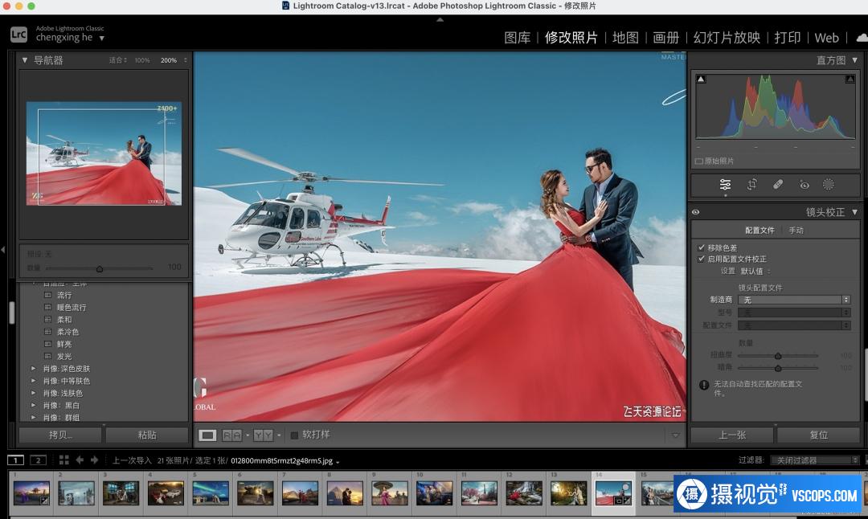Collapse the 直方图 panel

(x=854, y=59)
